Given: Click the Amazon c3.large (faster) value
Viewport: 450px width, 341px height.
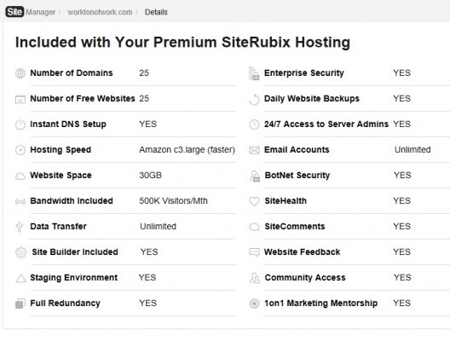Looking at the screenshot, I should coord(187,150).
